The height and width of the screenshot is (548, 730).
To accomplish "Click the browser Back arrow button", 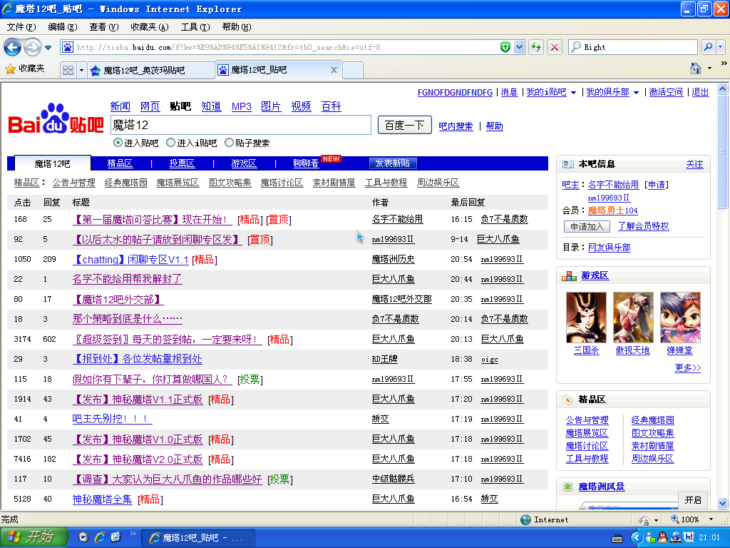I will (x=13, y=47).
